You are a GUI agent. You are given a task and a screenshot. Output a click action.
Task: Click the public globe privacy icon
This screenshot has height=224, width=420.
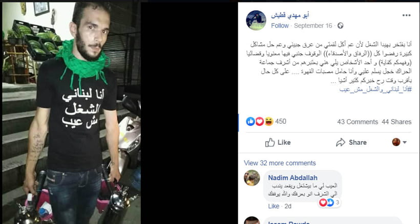pos(340,26)
